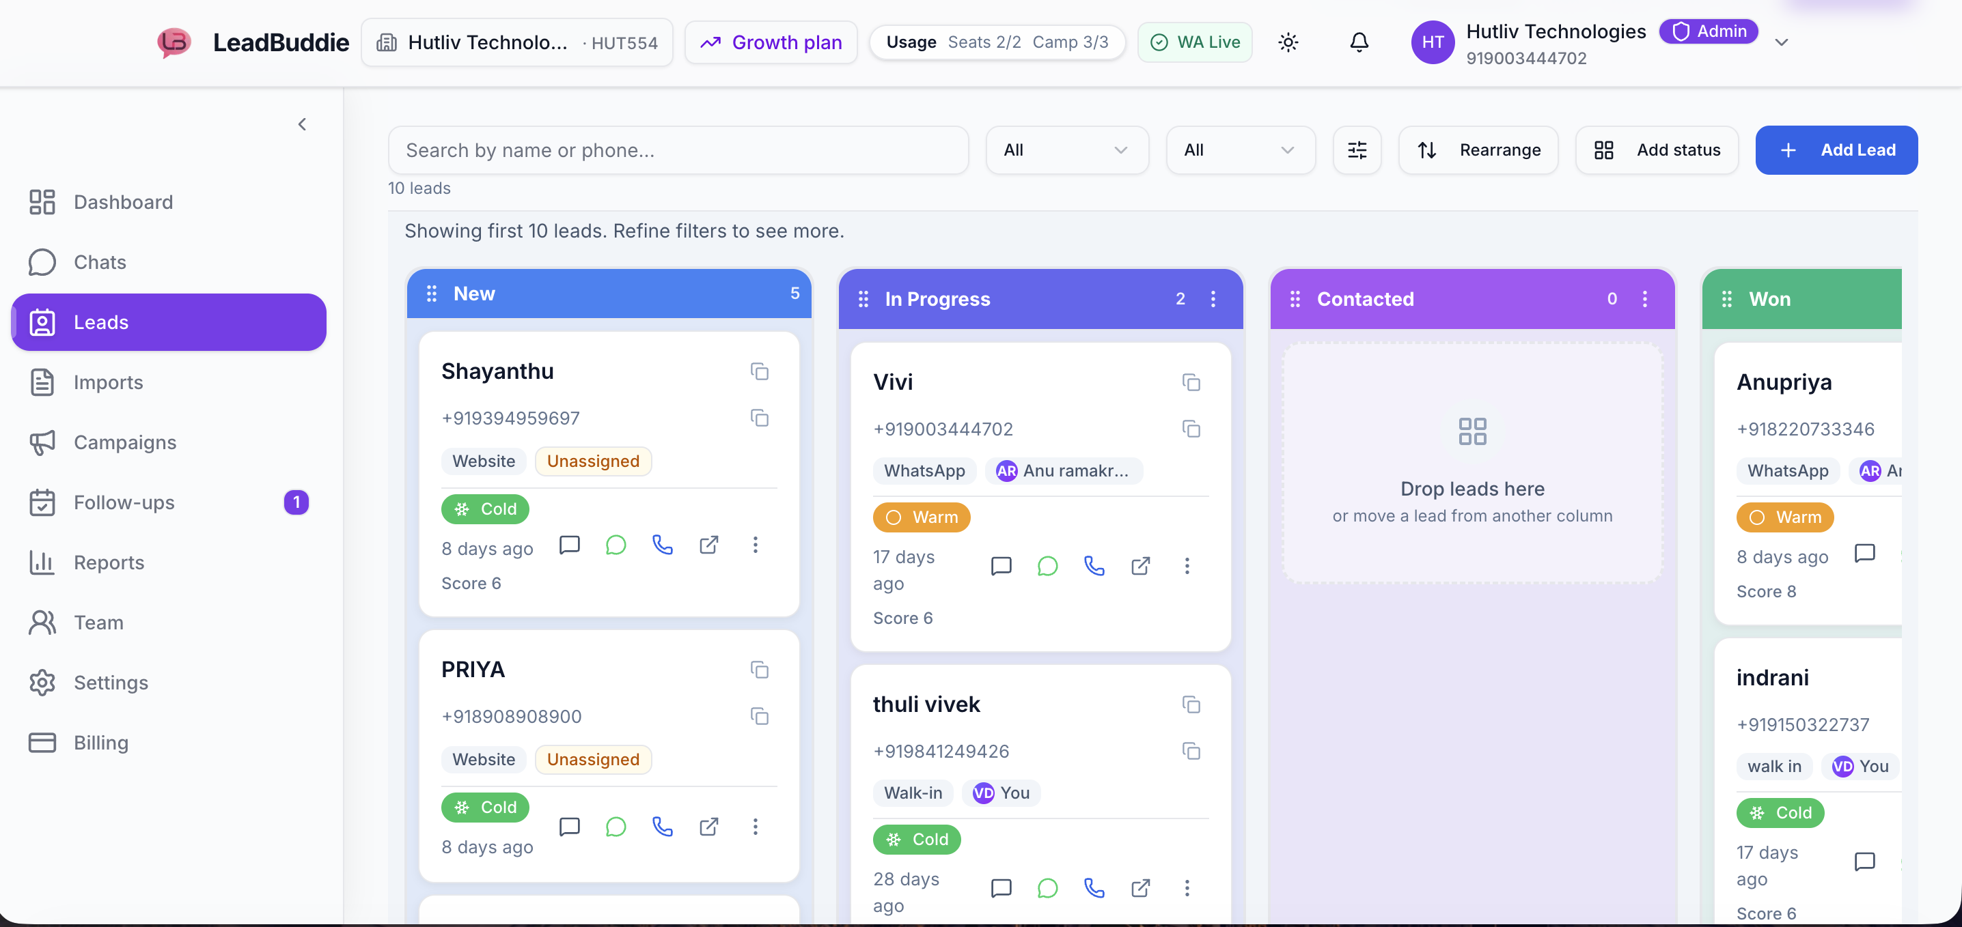The width and height of the screenshot is (1962, 927).
Task: Open the filter sliders icon button
Action: pyautogui.click(x=1357, y=150)
